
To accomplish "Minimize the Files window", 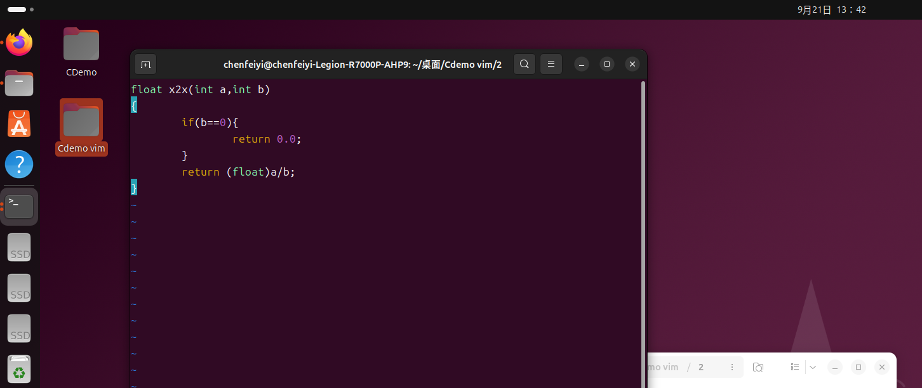I will pos(835,367).
